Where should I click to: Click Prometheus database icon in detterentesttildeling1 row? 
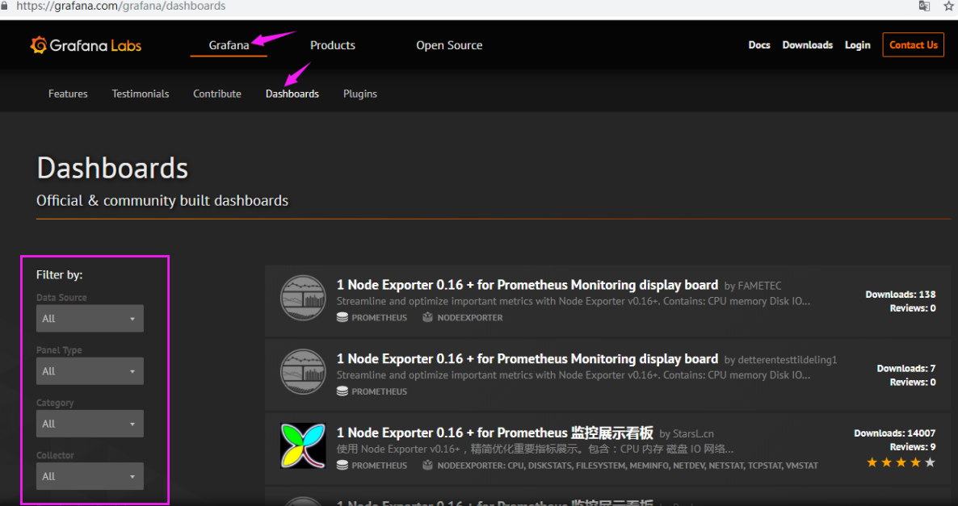342,391
